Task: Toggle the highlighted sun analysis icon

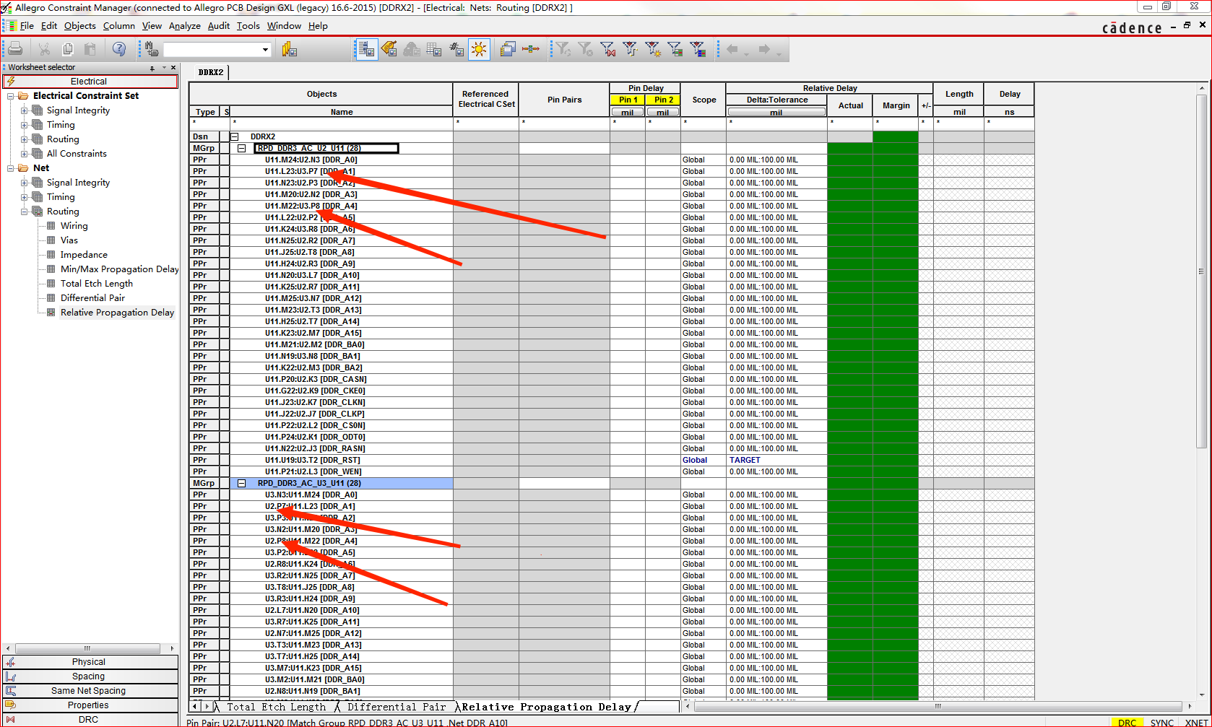Action: point(479,49)
